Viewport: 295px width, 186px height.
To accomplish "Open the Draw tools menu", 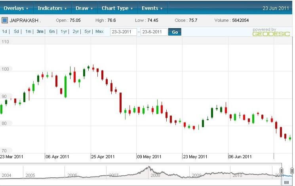I will click(x=84, y=8).
